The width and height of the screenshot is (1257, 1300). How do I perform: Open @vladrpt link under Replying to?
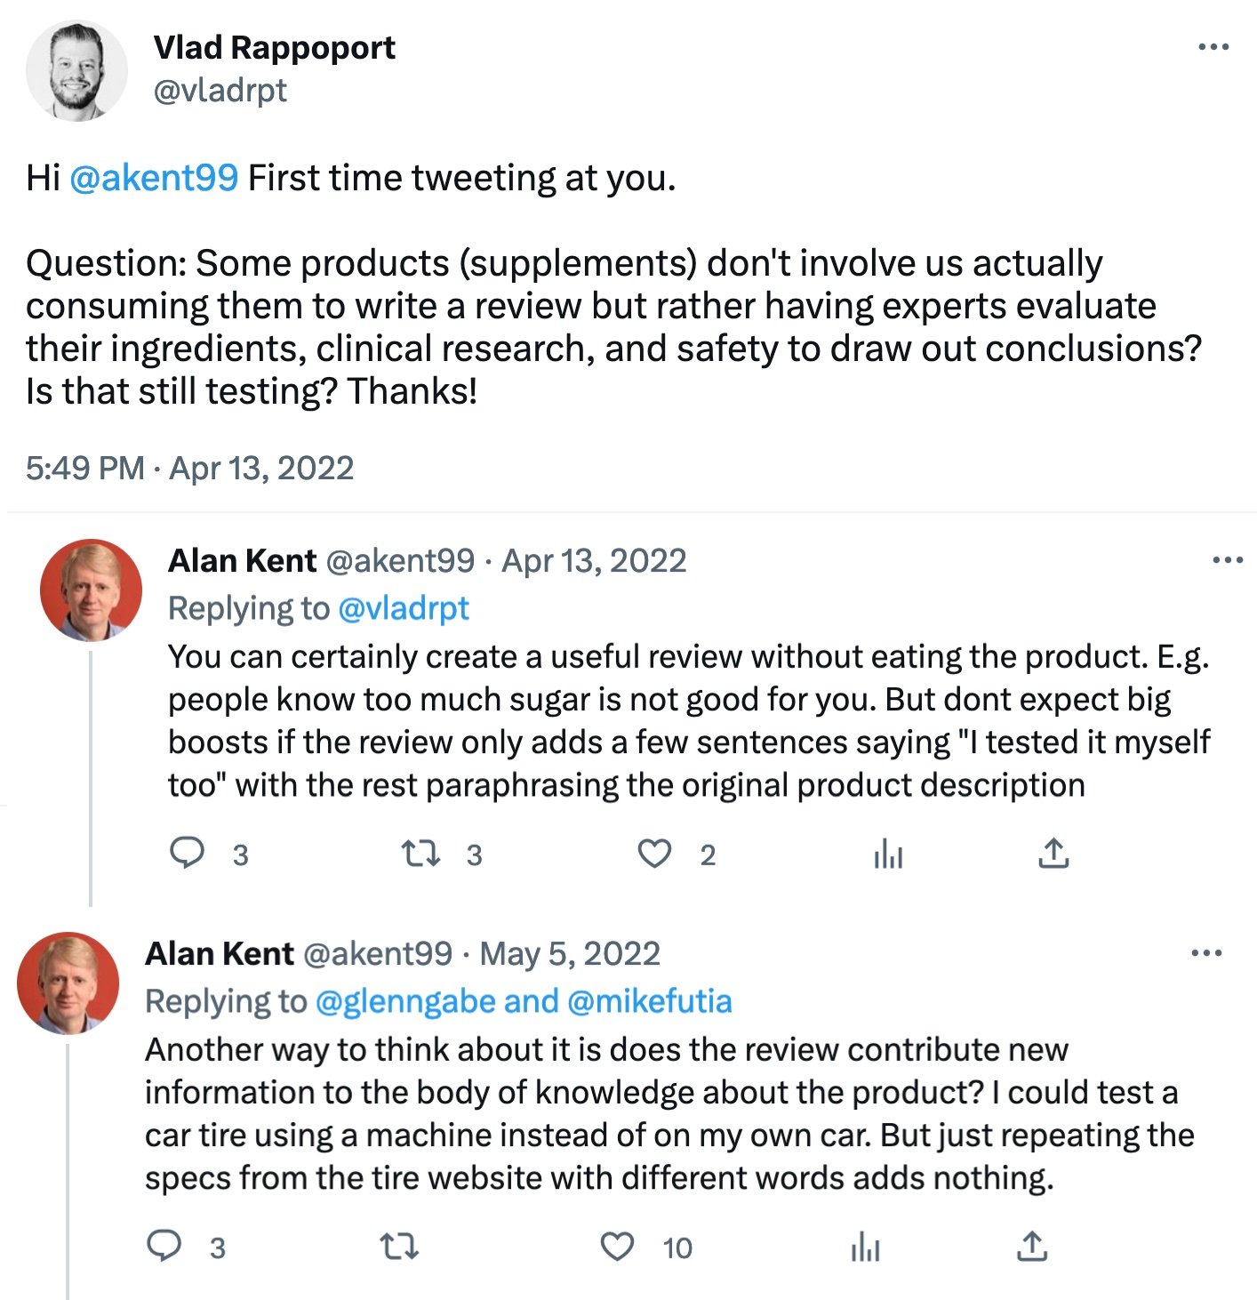[x=404, y=608]
